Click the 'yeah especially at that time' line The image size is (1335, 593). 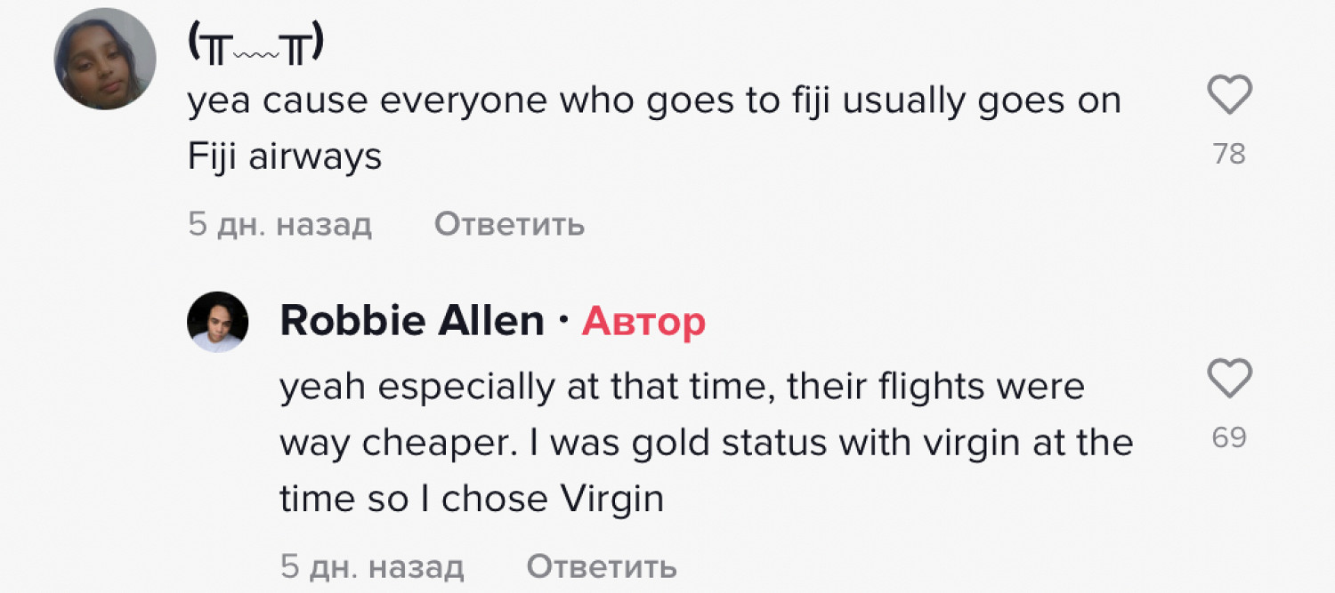(682, 387)
